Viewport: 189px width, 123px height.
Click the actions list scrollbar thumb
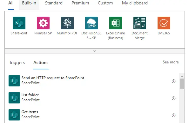[182, 84]
